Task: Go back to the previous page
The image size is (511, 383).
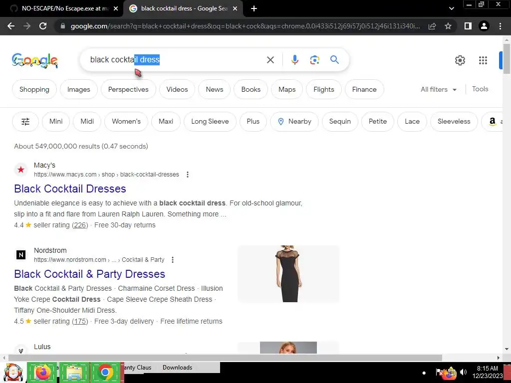Action: (11, 26)
